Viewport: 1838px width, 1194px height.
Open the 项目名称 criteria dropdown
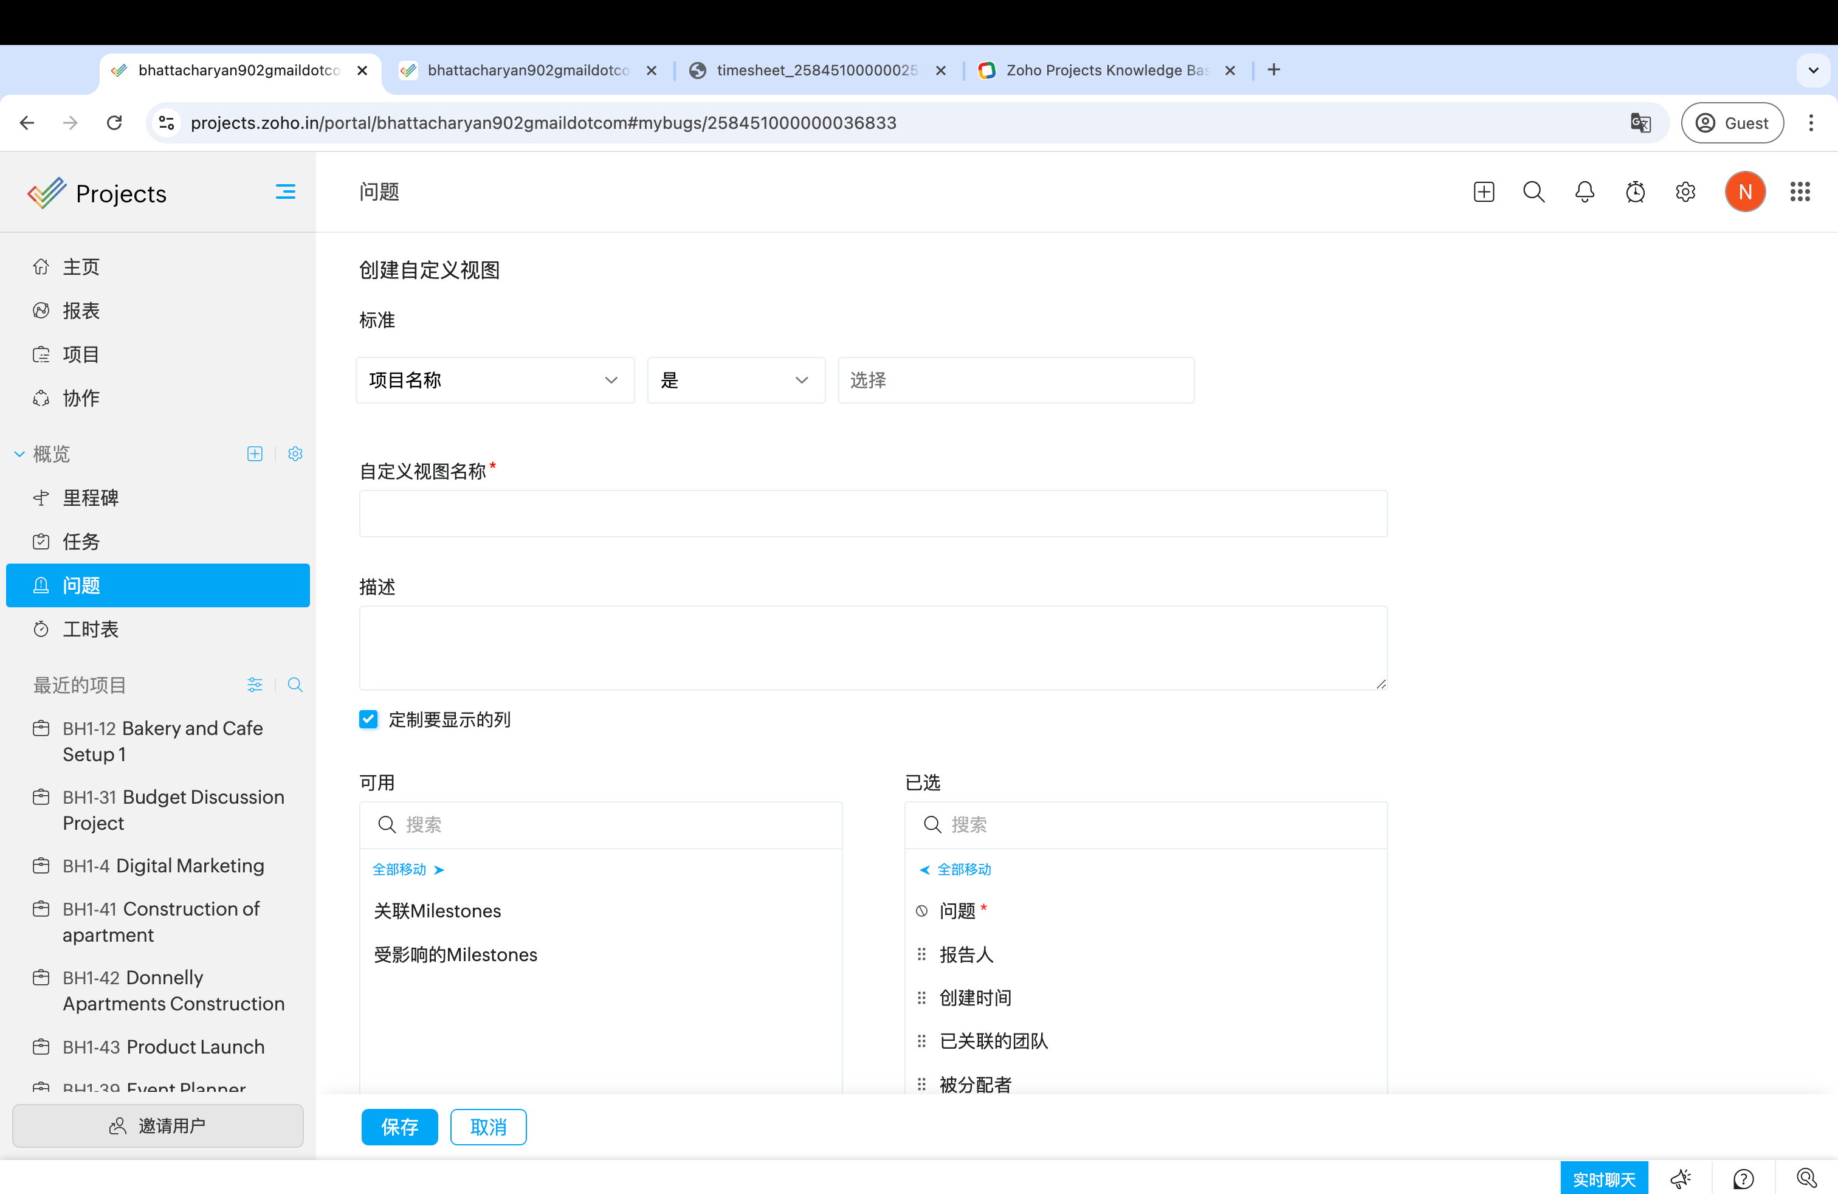click(x=494, y=380)
